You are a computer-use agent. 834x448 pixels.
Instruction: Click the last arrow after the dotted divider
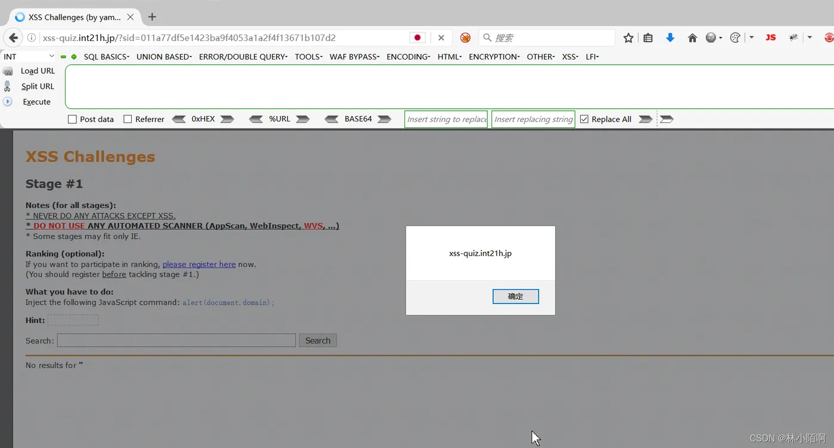click(x=667, y=119)
